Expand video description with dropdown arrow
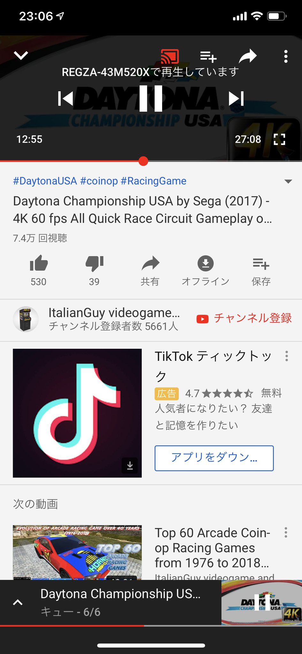 pos(288,181)
